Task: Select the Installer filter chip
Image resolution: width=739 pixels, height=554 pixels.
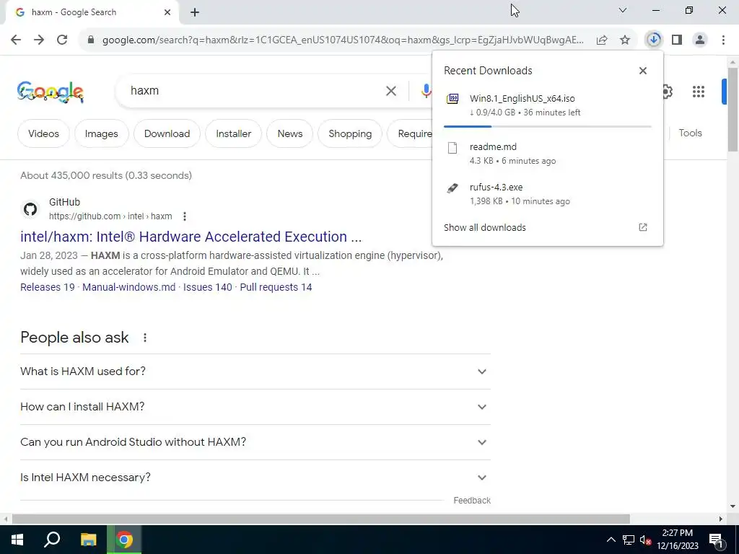Action: click(233, 133)
